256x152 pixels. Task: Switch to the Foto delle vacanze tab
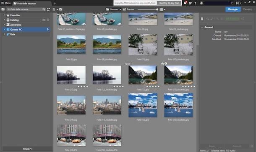(25, 3)
